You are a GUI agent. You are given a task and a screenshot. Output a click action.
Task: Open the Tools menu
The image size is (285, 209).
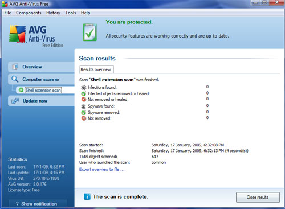pyautogui.click(x=71, y=13)
